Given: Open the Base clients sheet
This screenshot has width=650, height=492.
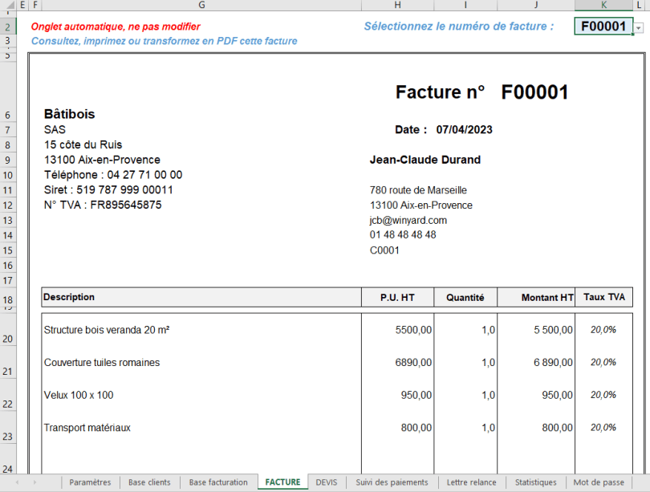Looking at the screenshot, I should (x=149, y=482).
